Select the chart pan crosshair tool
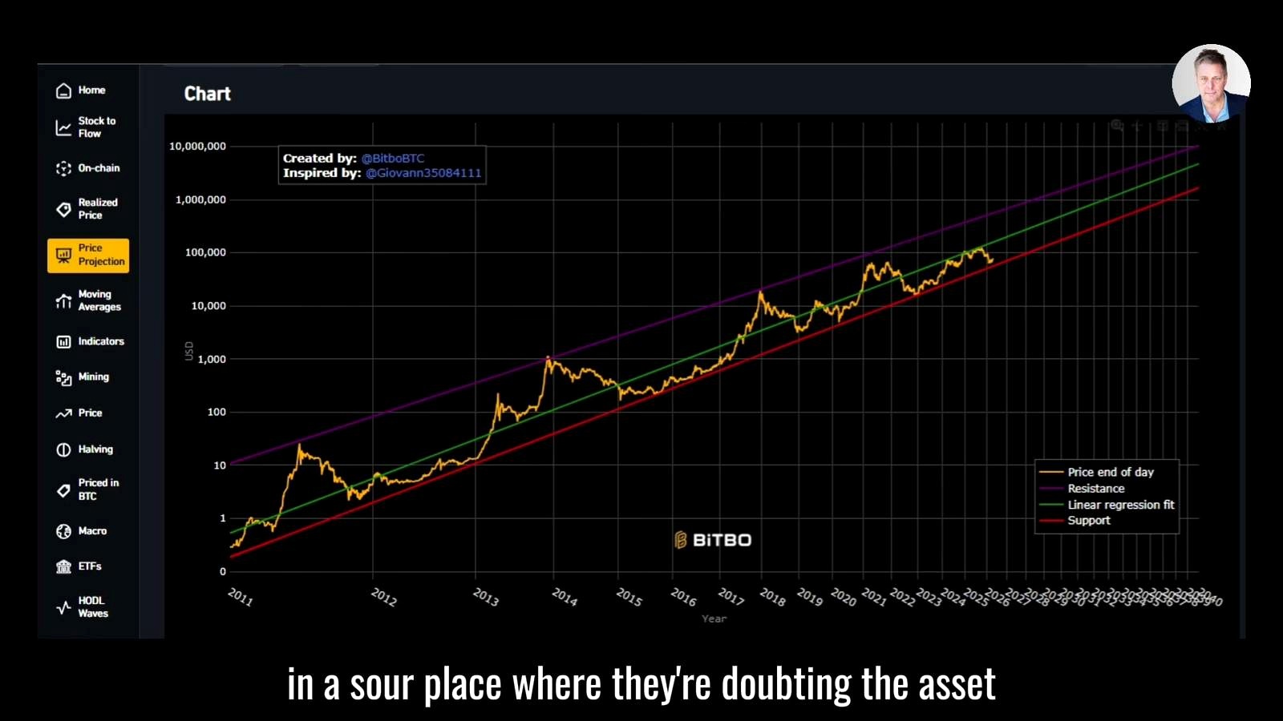The image size is (1283, 721). point(1137,126)
